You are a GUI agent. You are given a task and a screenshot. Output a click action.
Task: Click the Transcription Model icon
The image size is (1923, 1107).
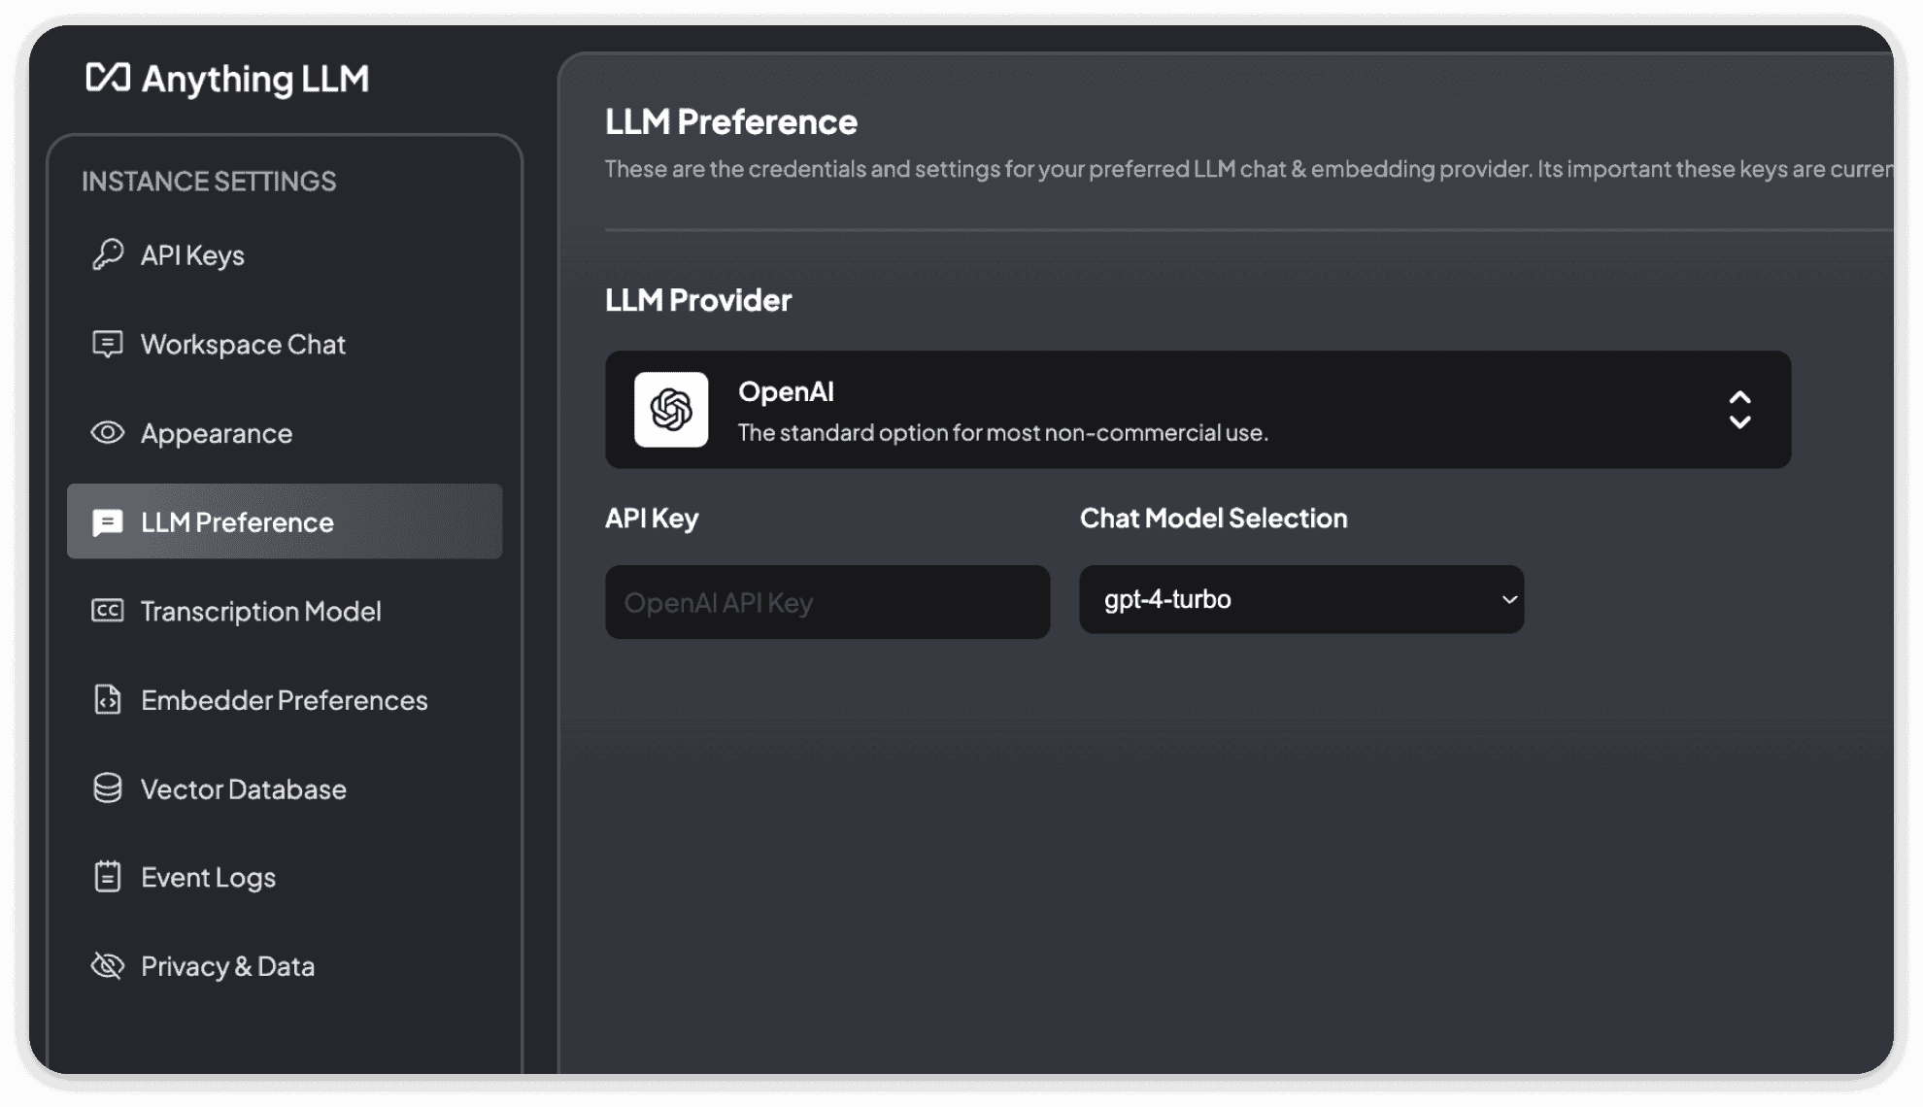106,610
